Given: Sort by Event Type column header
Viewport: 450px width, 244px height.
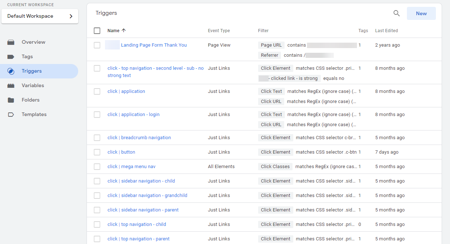Looking at the screenshot, I should 219,31.
